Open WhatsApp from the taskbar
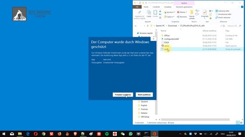245x137 pixels. click(x=131, y=134)
